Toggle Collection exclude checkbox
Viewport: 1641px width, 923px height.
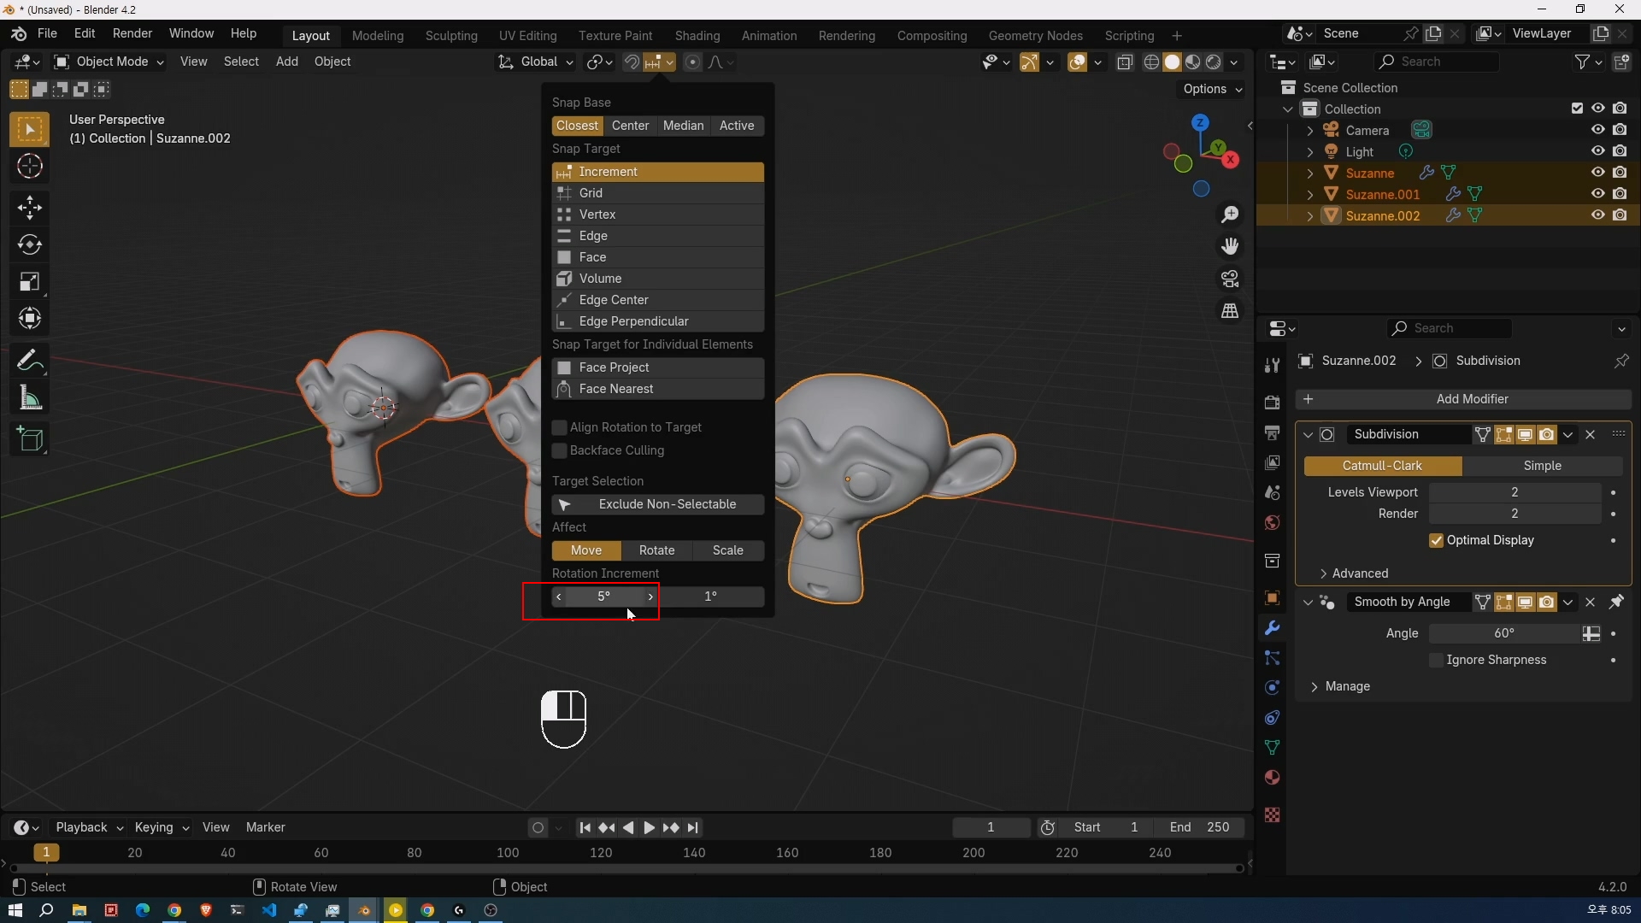(x=1577, y=109)
